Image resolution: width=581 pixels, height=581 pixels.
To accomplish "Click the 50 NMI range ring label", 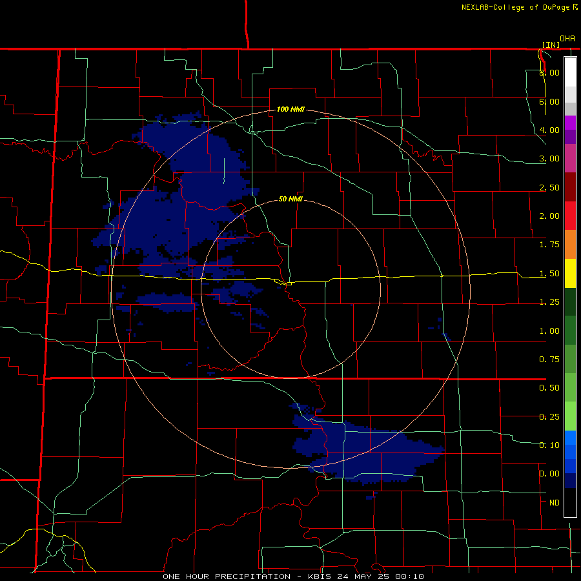I will 290,199.
